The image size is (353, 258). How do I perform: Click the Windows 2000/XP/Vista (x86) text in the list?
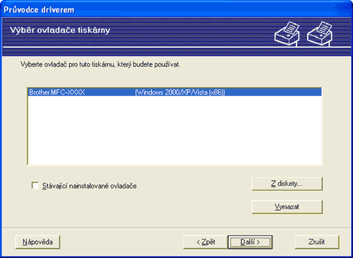coord(180,92)
